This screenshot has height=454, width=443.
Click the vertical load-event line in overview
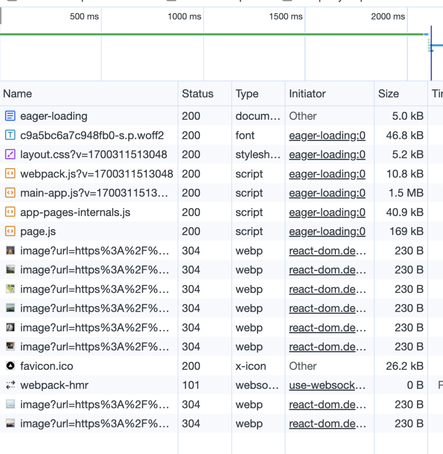click(x=431, y=53)
